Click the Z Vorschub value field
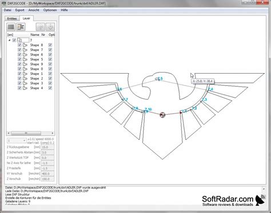The width and height of the screenshot is (271, 213). click(47, 179)
